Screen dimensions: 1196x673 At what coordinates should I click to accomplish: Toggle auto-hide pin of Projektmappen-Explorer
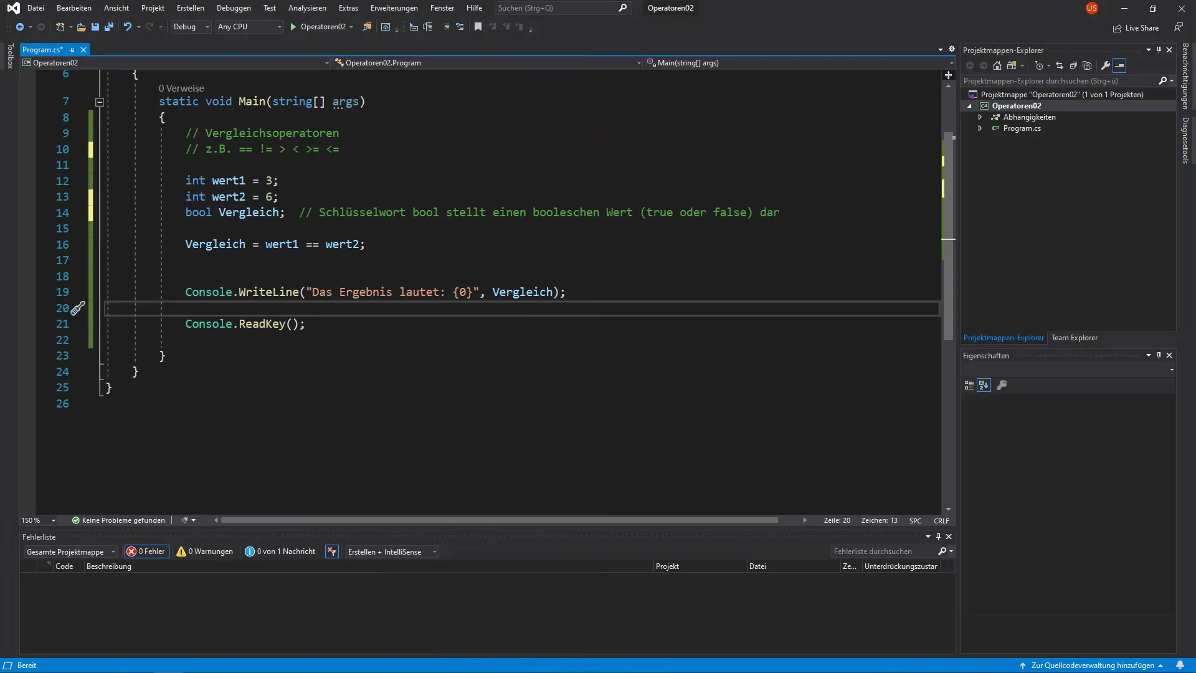[1159, 50]
